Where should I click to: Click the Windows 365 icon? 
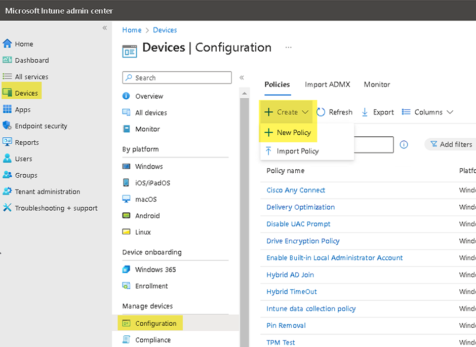[x=127, y=269]
